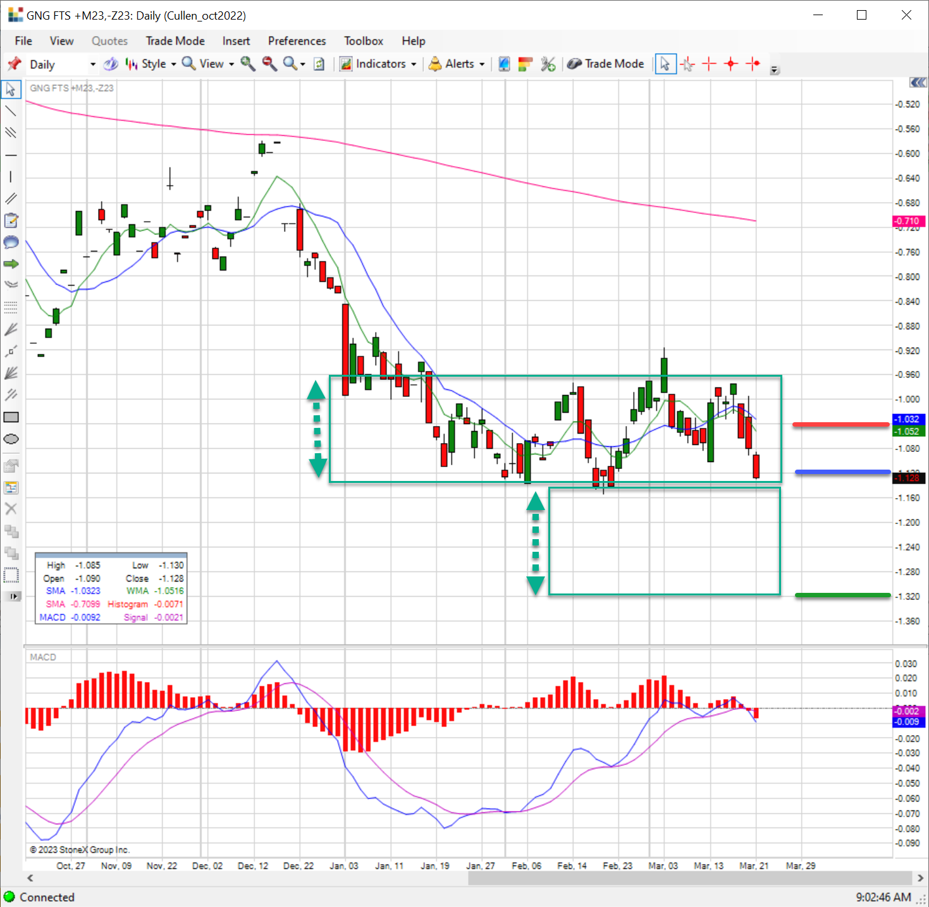Click the refresh chart icon
The height and width of the screenshot is (907, 929).
tap(319, 64)
